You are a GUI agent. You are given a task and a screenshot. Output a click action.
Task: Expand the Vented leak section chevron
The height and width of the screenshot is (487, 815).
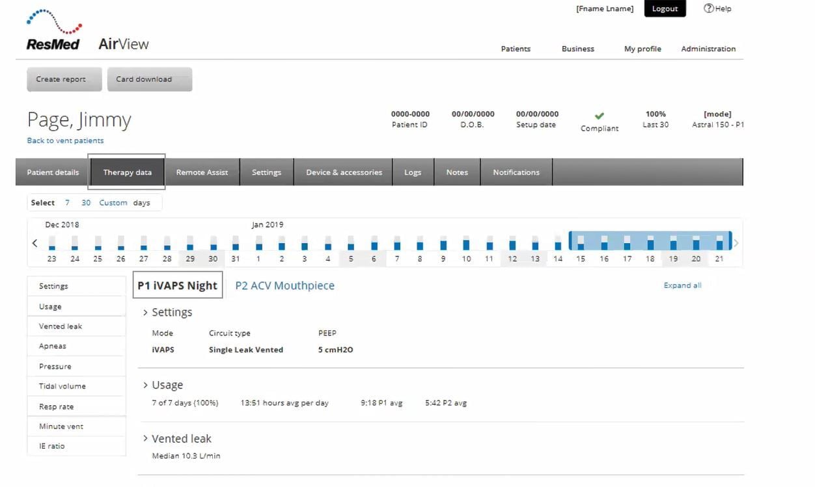point(145,439)
